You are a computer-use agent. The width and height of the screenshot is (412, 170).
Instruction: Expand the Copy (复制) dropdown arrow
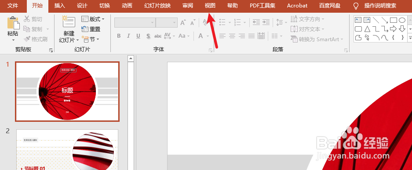(47, 29)
